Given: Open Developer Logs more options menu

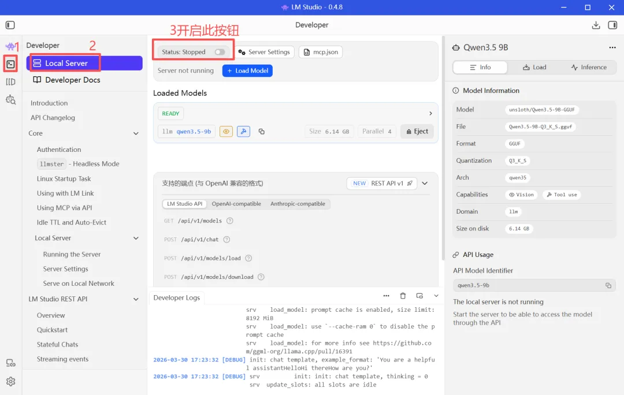Looking at the screenshot, I should 386,296.
